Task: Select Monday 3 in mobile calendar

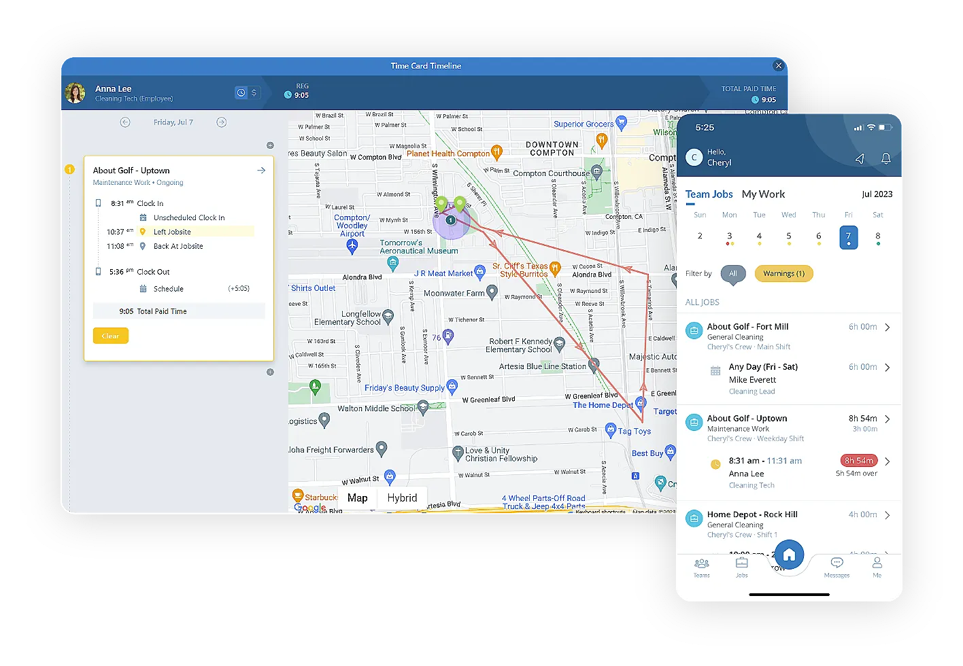Action: tap(729, 237)
